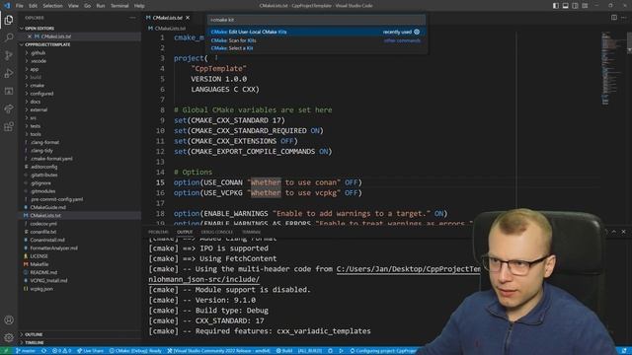Close the bottom output panel
632x355 pixels.
[x=623, y=232]
